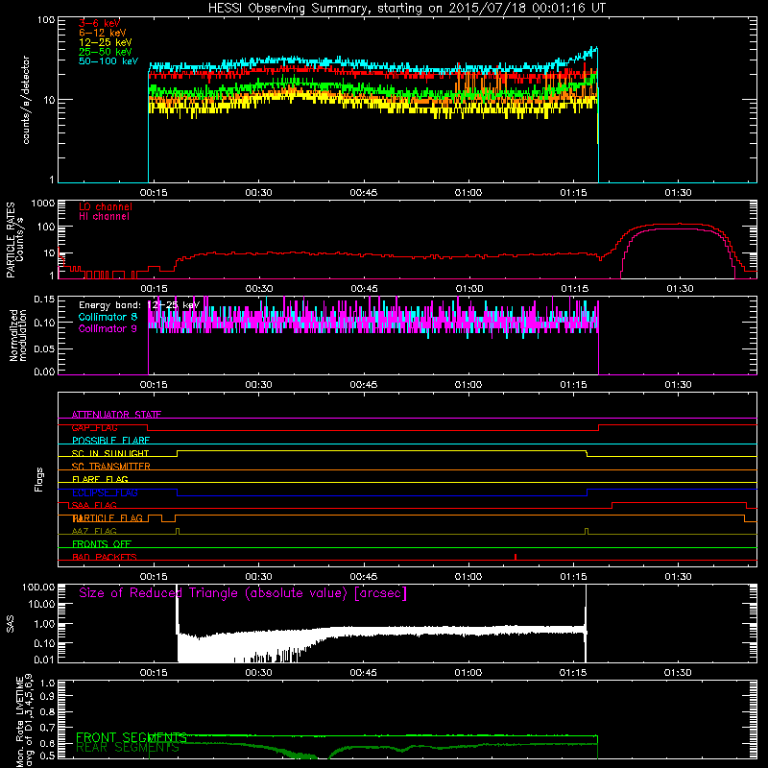Select the 6-12 keV legend label
Viewport: 768px width, 768px height.
[102, 33]
